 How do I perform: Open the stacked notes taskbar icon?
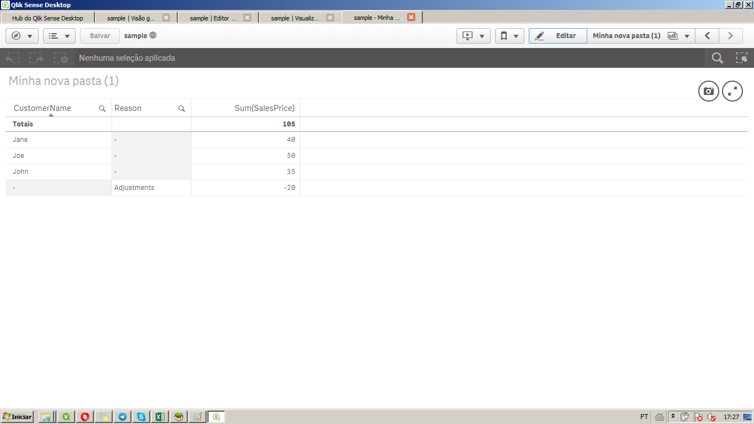[103, 417]
